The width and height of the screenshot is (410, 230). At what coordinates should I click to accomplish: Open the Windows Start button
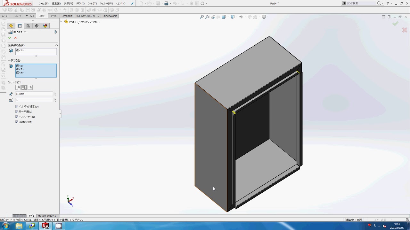click(5, 226)
